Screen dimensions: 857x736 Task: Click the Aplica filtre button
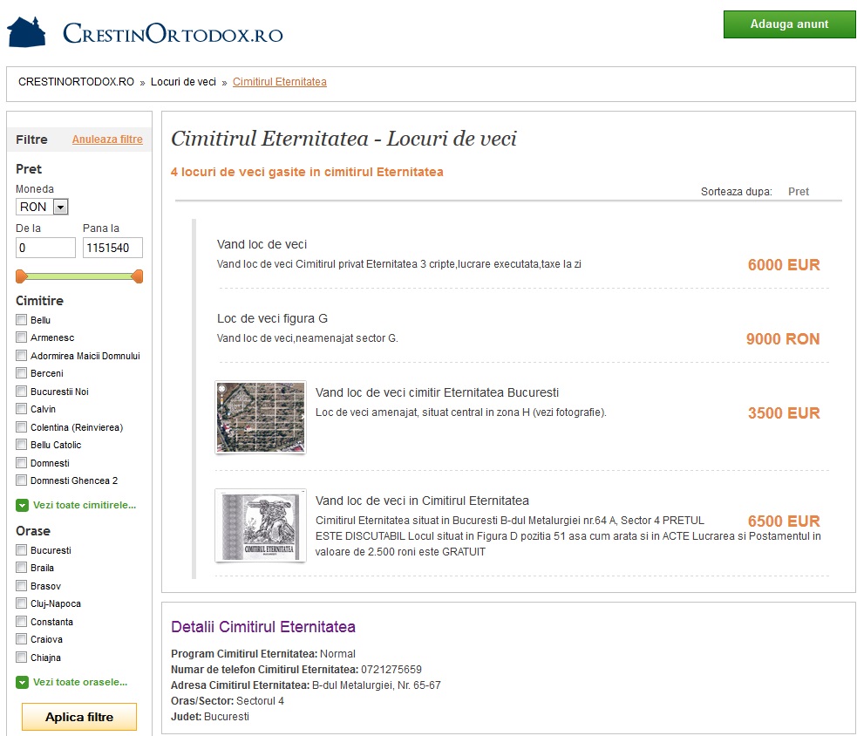(79, 717)
